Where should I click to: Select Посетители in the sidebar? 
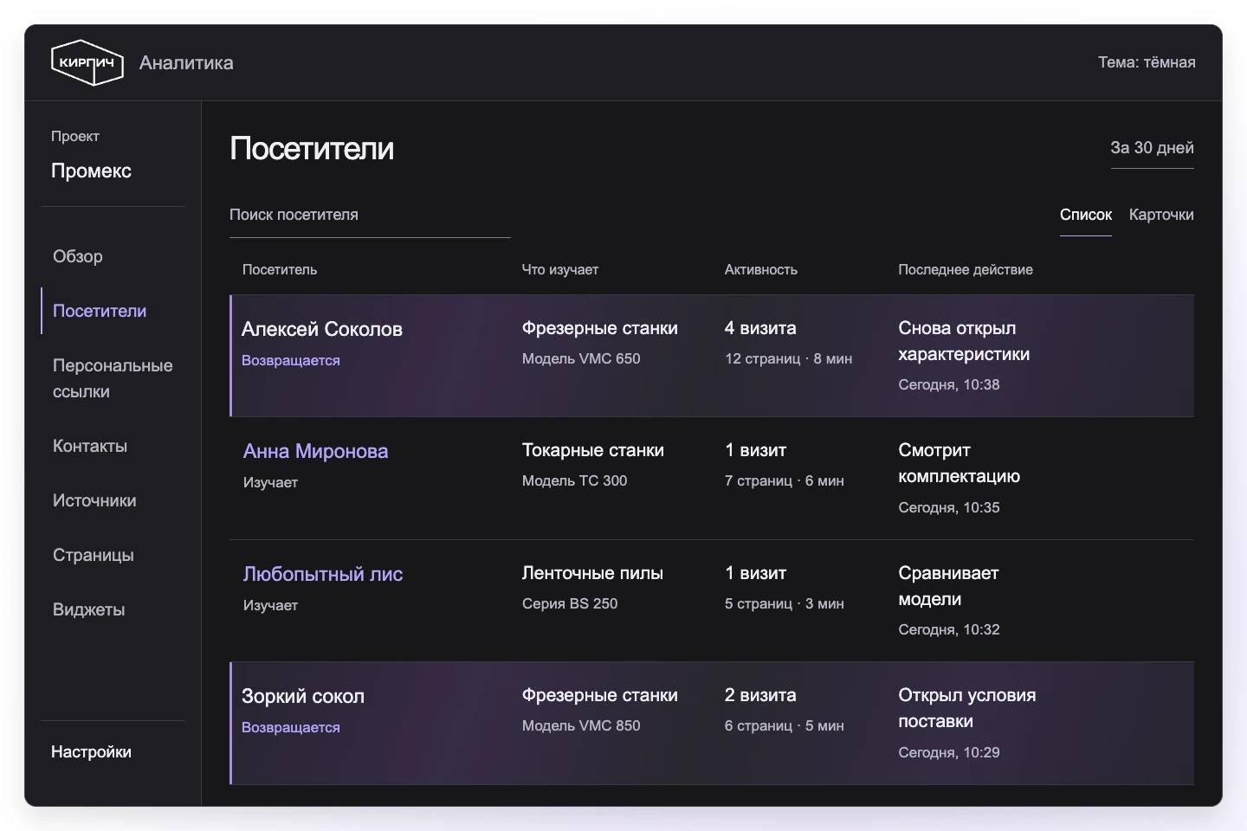click(100, 311)
